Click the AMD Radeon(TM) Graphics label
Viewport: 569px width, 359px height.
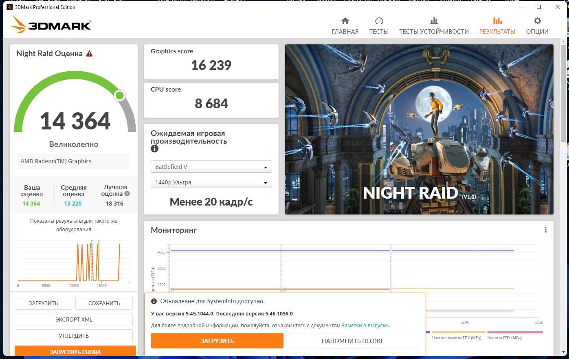[56, 161]
